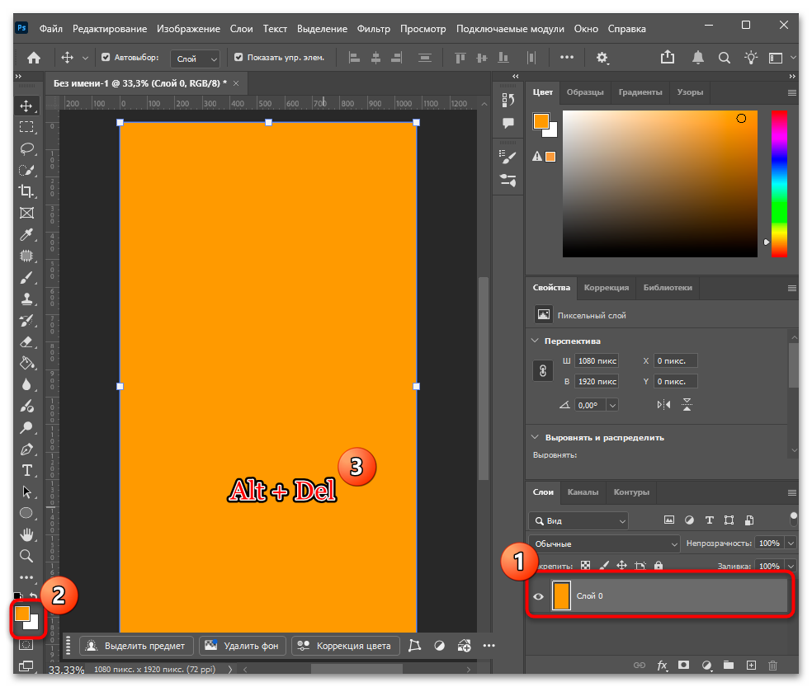Select the Crop tool
Viewport: 812px width, 687px height.
tap(26, 191)
